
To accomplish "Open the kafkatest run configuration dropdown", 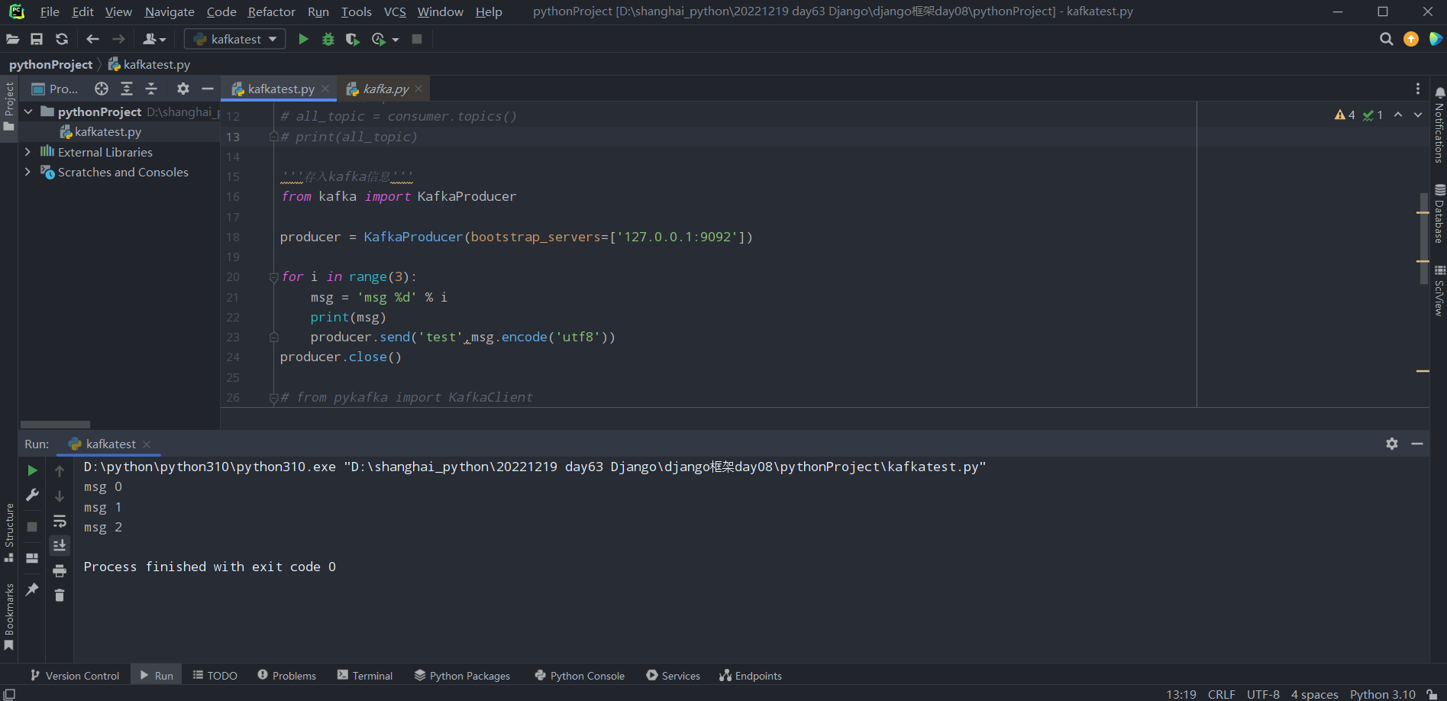I will [x=235, y=39].
